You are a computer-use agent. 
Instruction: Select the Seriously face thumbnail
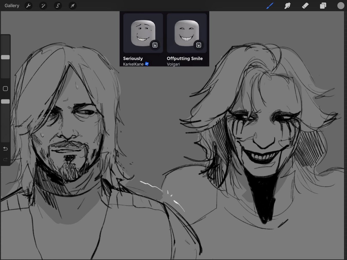pyautogui.click(x=143, y=33)
